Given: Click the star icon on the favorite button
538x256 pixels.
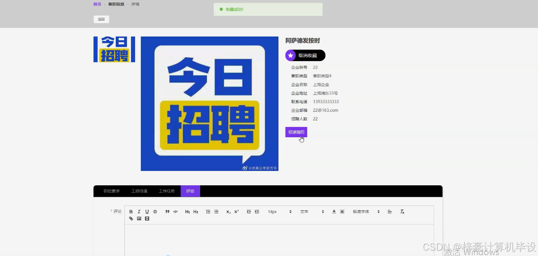Looking at the screenshot, I should (x=291, y=55).
